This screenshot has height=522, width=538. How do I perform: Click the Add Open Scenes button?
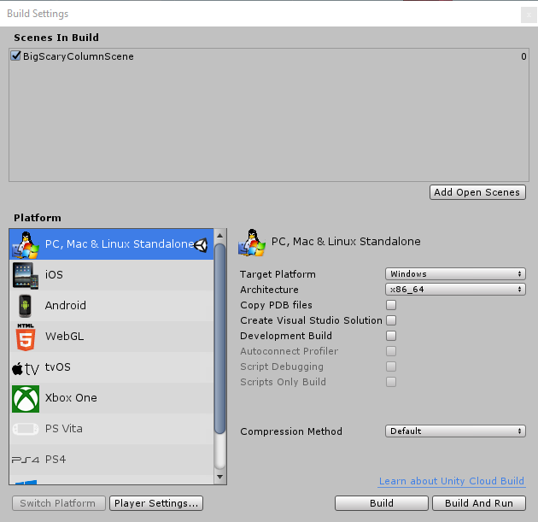point(477,192)
